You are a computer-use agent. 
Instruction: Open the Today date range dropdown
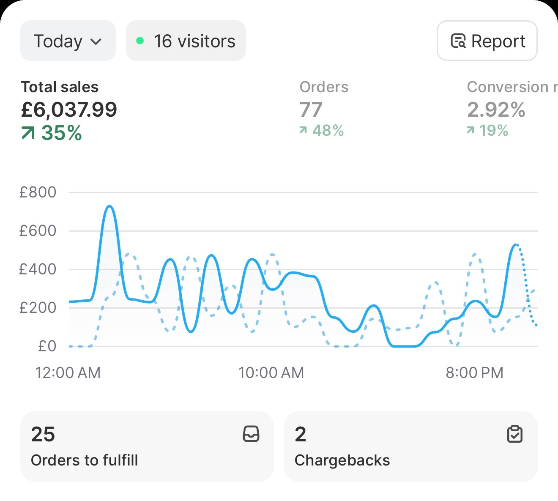pyautogui.click(x=68, y=41)
